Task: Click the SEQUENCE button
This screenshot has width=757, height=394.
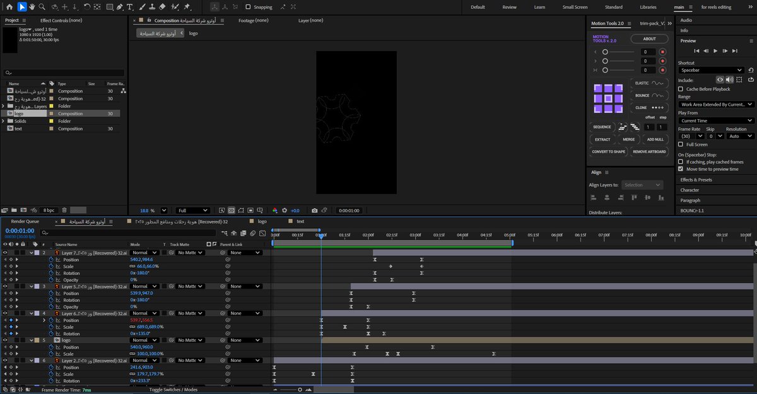Action: click(x=602, y=127)
